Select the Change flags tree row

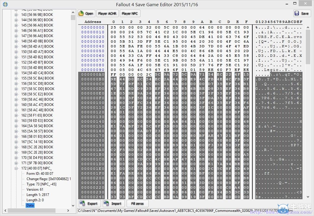click(49, 179)
